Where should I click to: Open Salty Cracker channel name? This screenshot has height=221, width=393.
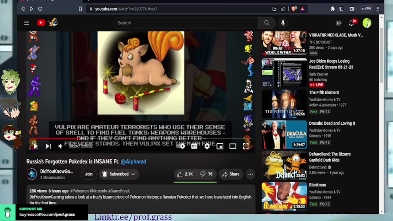click(x=318, y=74)
